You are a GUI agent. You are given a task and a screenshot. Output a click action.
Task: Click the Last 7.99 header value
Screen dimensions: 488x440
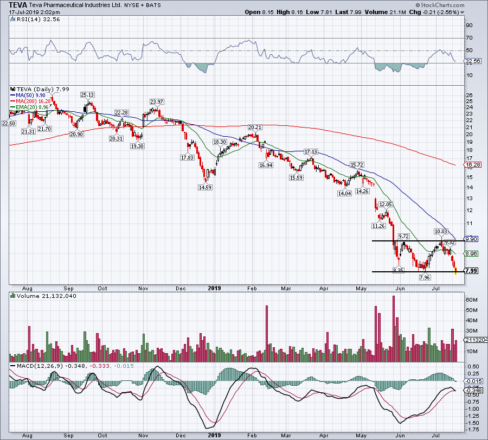click(x=348, y=12)
